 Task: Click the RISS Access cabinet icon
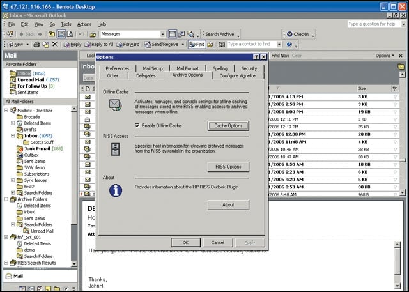[115, 150]
